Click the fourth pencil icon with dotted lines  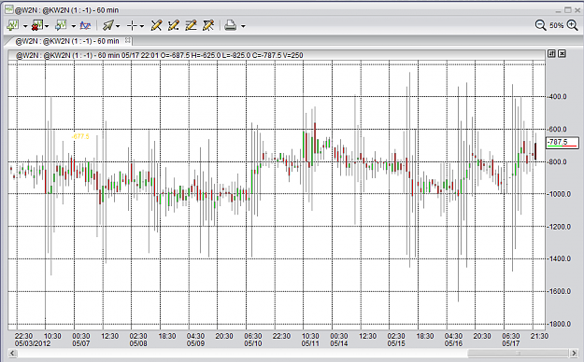[208, 25]
